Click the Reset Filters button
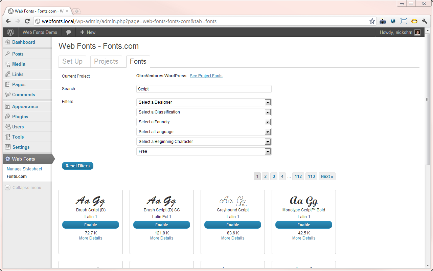 (77, 166)
